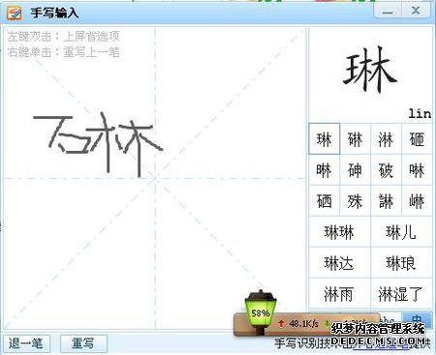436x355 pixels.
Task: Click 退一笔 to undo last stroke
Action: point(26,343)
